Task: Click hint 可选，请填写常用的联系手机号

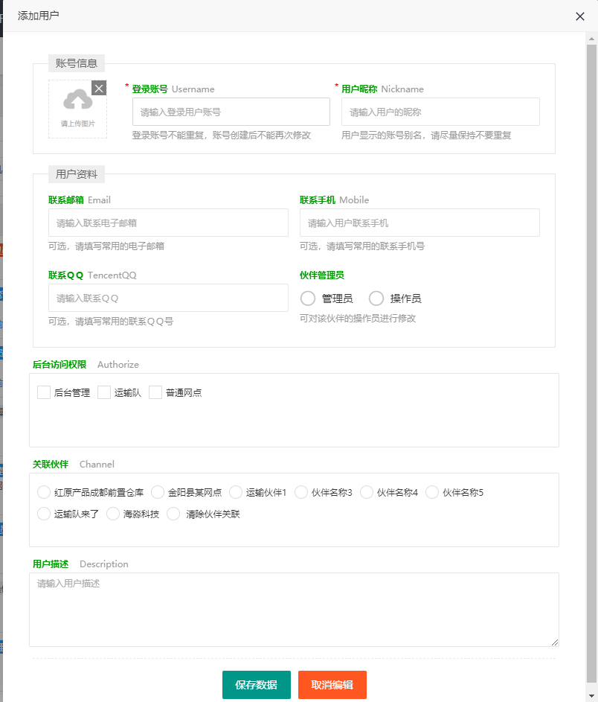Action: 362,246
